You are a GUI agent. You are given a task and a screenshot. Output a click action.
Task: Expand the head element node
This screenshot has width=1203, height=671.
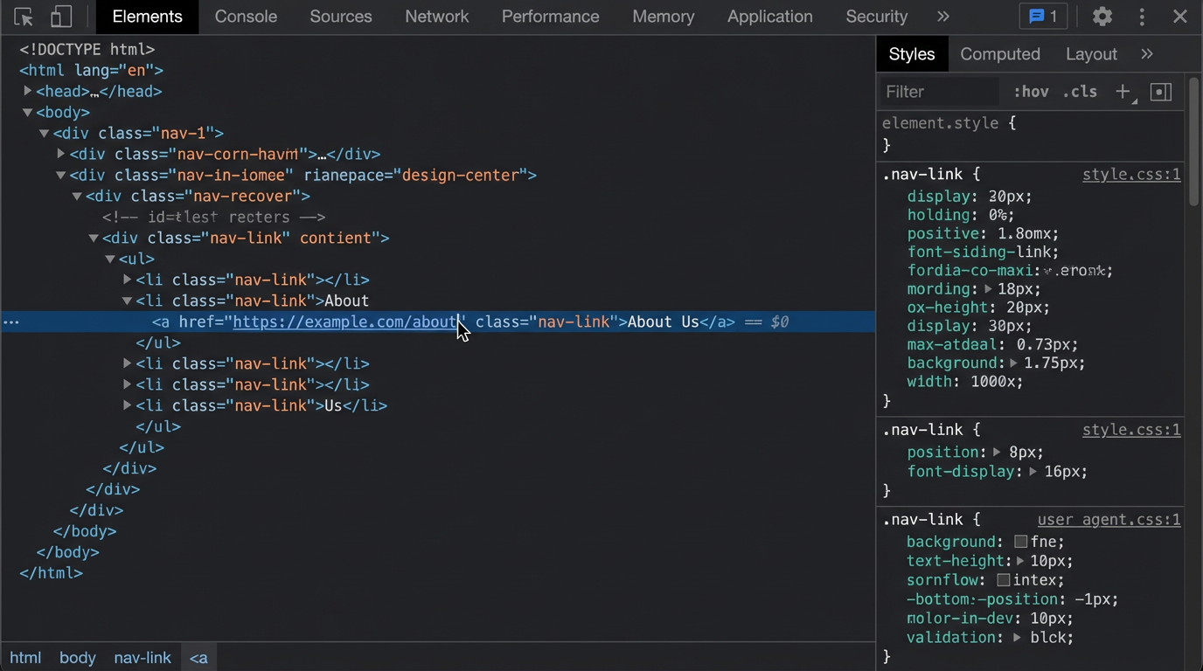click(x=28, y=91)
